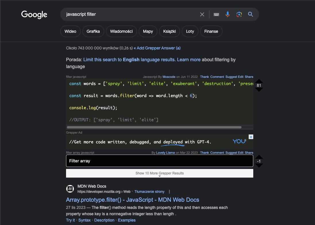Start voice search with the microphone icon
Image resolution: width=315 pixels, height=225 pixels.
click(x=228, y=14)
